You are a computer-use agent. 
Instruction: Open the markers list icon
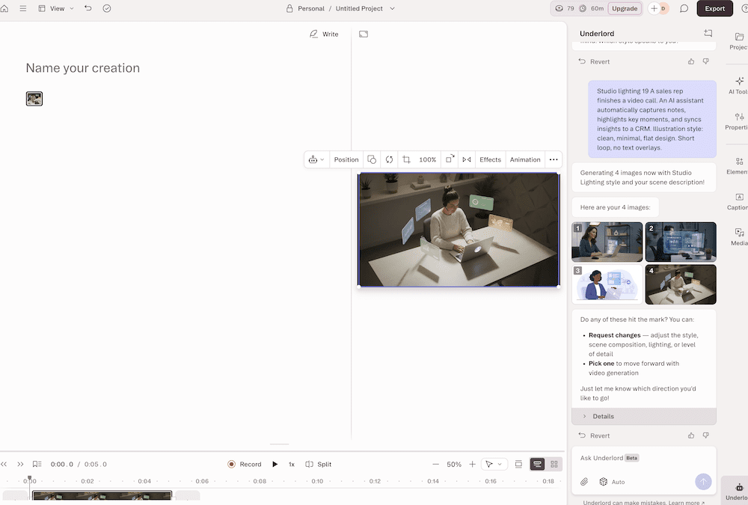point(37,464)
